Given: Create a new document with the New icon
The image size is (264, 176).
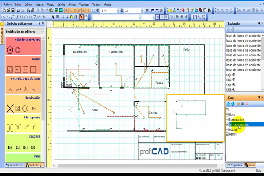Looking at the screenshot, I should coord(4,10).
